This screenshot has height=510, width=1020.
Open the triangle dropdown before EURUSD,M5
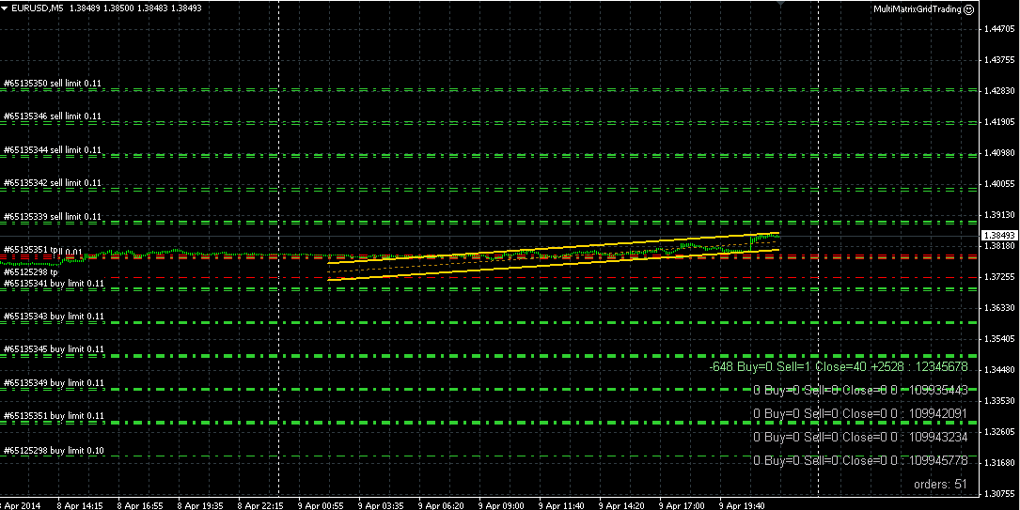[5, 8]
